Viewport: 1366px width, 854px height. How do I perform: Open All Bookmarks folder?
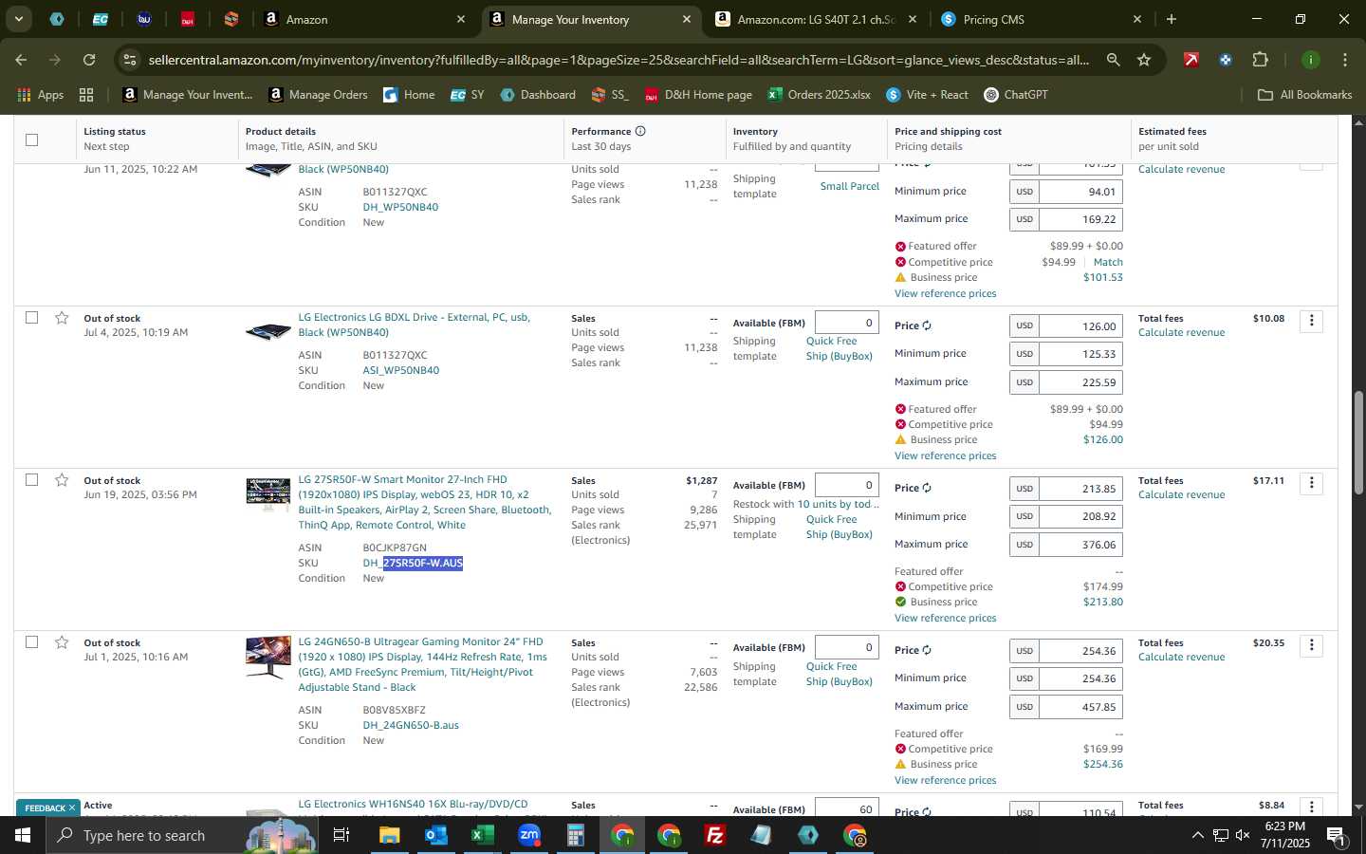1304,95
